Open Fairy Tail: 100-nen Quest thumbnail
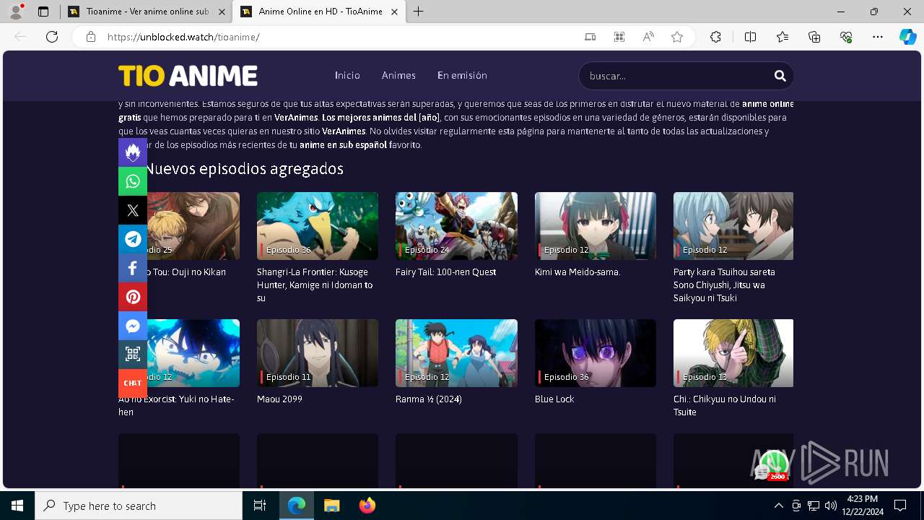This screenshot has width=924, height=520. click(x=456, y=226)
